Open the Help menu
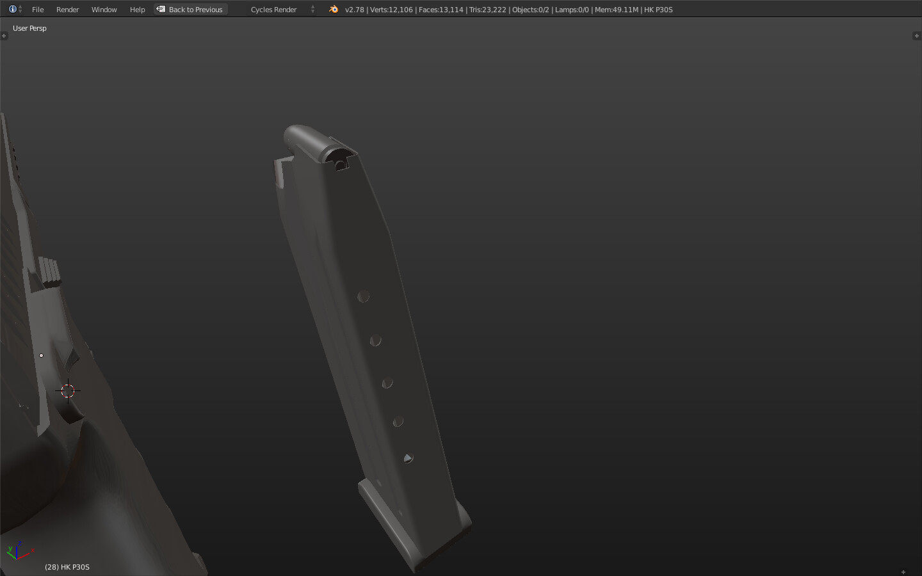Viewport: 922px width, 576px height. pyautogui.click(x=137, y=10)
